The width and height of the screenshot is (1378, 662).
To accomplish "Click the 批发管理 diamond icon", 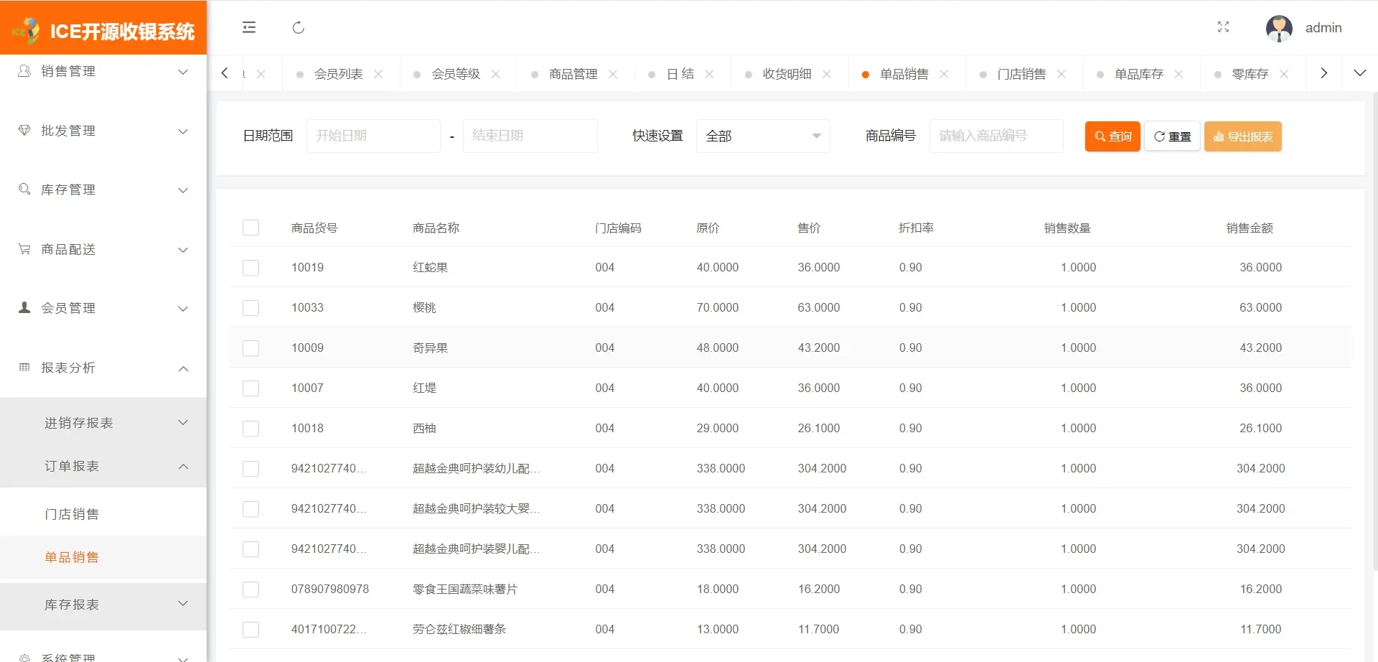I will click(24, 130).
